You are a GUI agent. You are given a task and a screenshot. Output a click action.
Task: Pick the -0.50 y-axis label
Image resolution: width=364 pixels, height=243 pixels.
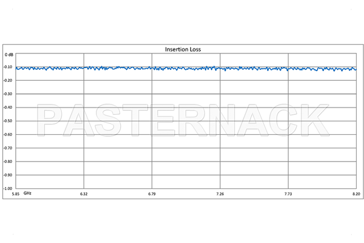[8, 122]
